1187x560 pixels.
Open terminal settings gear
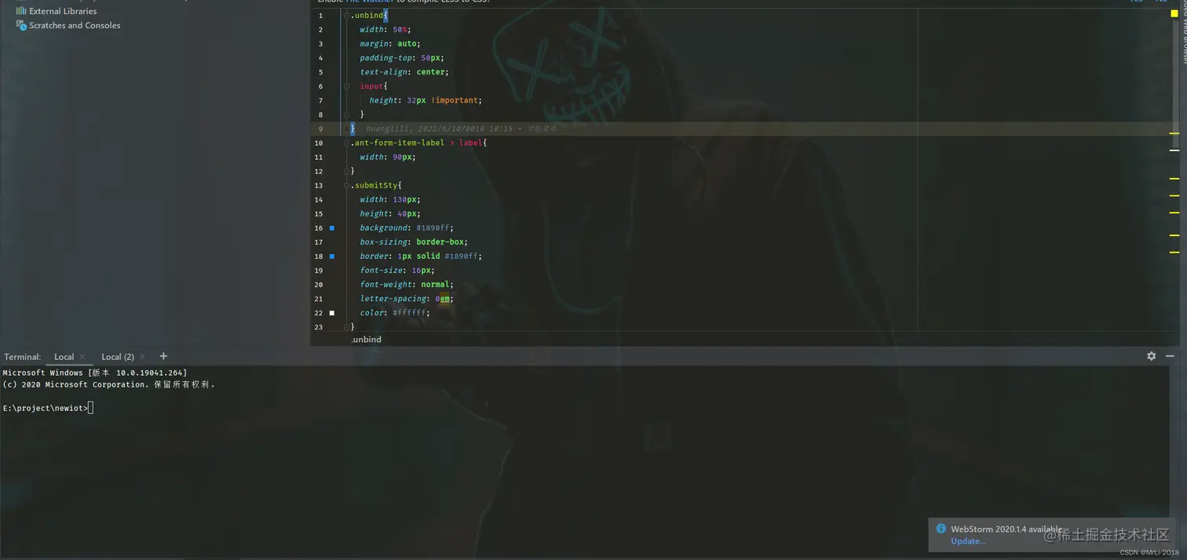1151,356
